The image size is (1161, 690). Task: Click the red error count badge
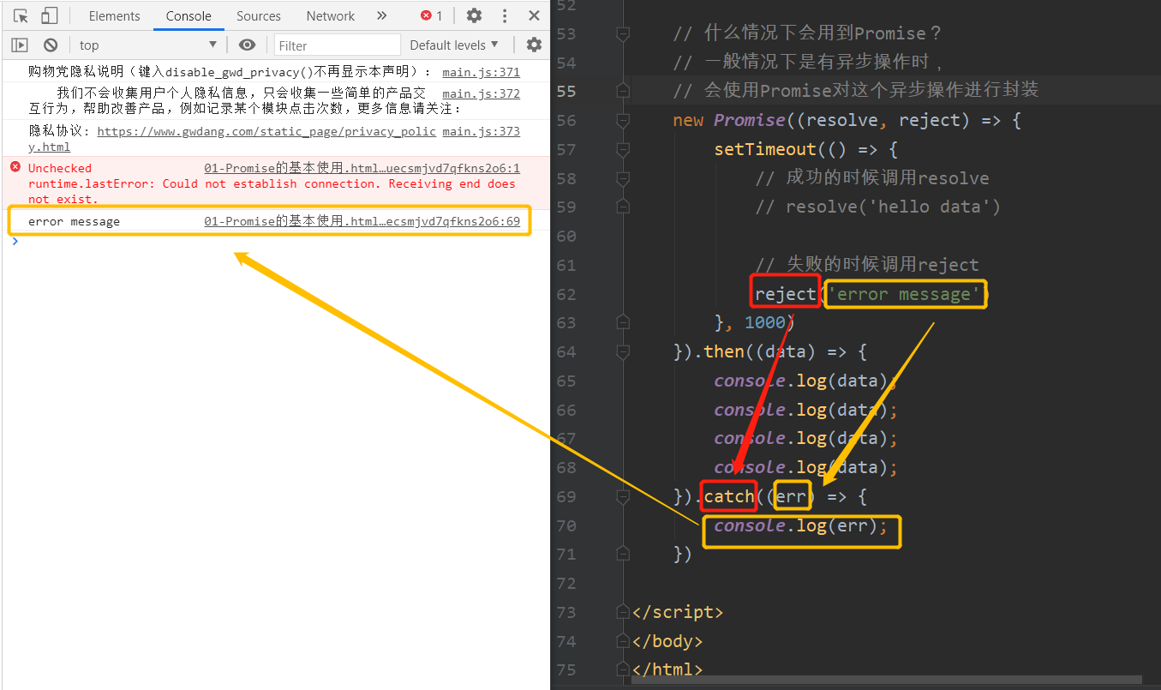(432, 15)
